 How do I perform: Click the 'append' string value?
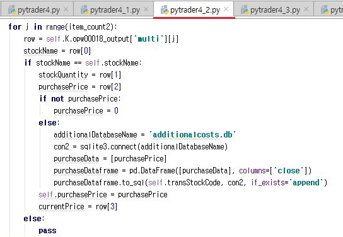tap(306, 183)
